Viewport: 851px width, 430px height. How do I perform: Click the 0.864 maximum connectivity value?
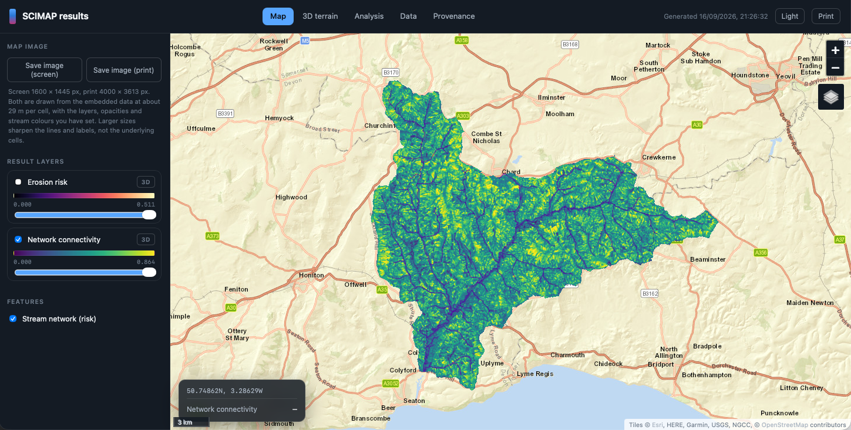[146, 262]
